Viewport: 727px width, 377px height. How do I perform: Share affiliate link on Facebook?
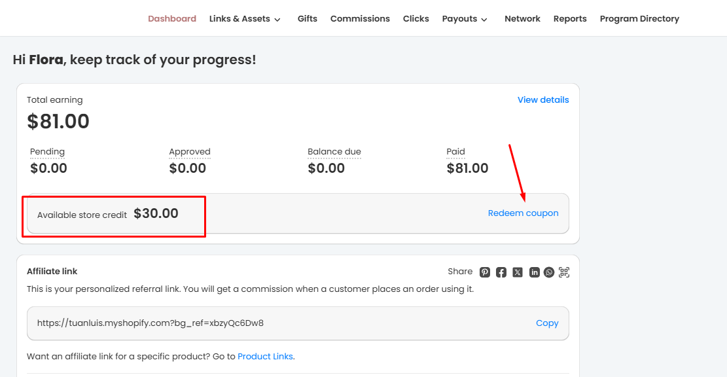pyautogui.click(x=501, y=272)
